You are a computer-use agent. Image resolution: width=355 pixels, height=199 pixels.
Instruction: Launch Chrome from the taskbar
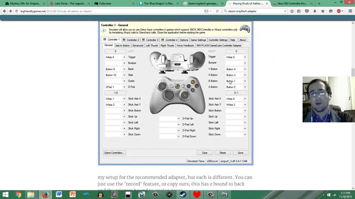pos(18,195)
